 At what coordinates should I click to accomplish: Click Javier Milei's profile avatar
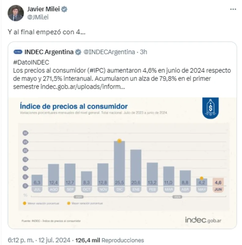coord(16,13)
